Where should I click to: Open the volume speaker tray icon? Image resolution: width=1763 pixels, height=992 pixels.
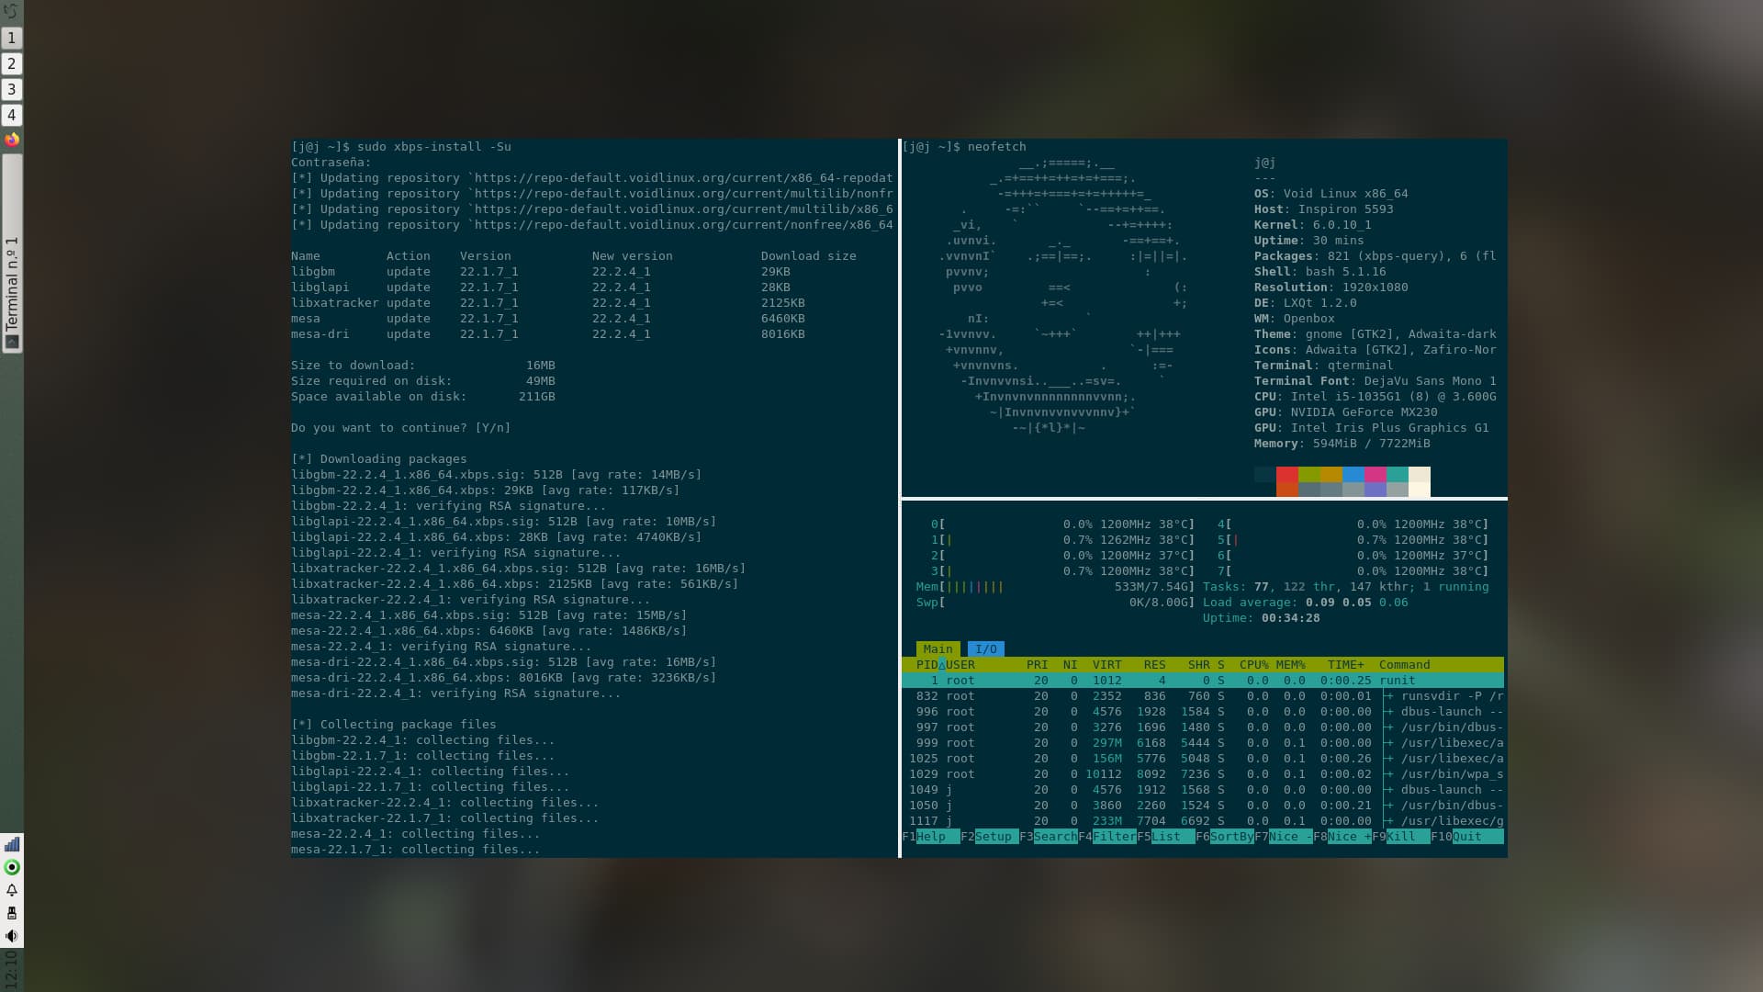tap(12, 936)
